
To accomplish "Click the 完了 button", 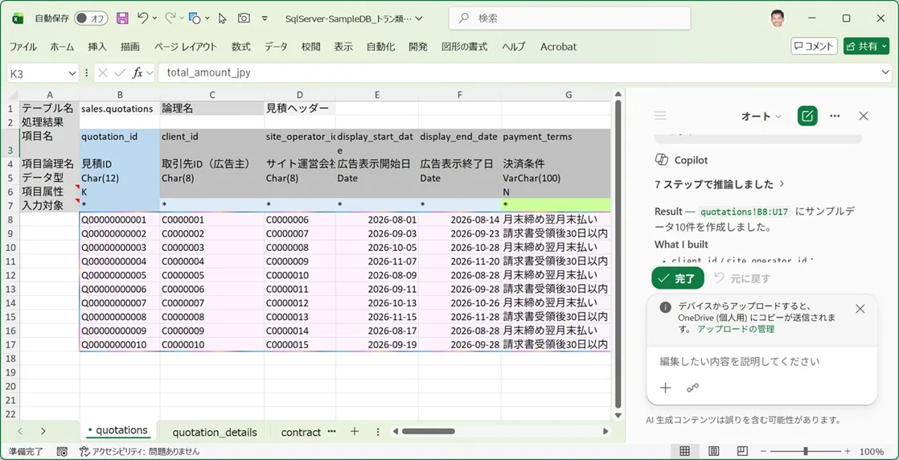I will click(x=678, y=279).
